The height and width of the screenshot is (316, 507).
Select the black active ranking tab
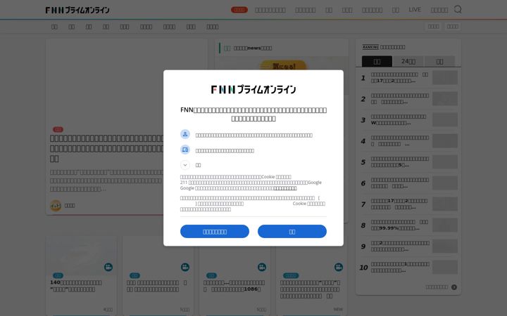coord(377,61)
